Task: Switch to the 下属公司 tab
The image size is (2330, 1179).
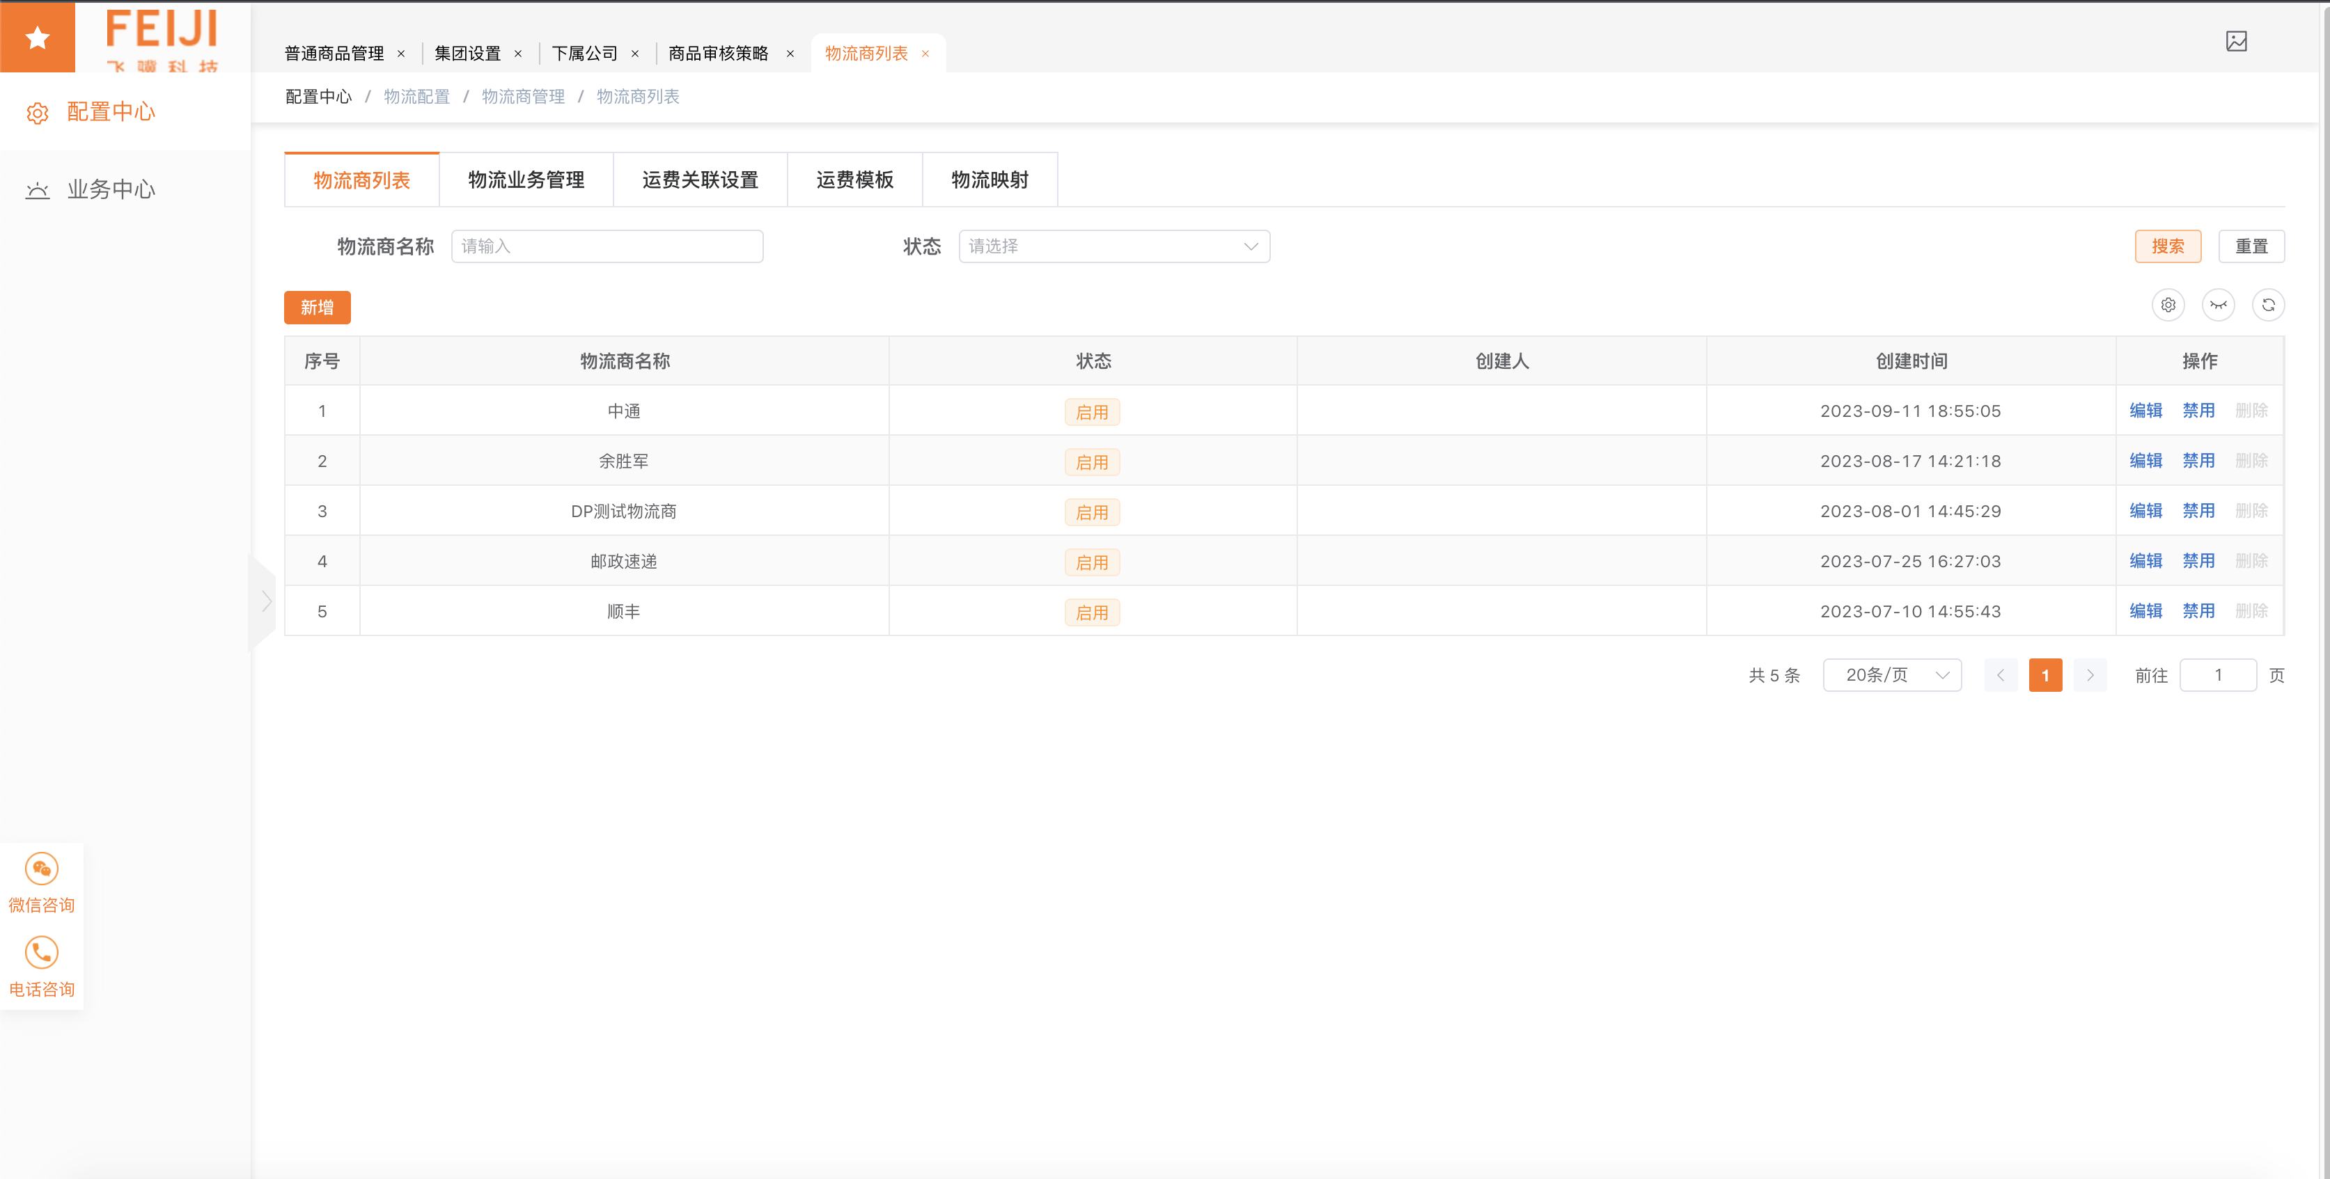Action: coord(585,54)
